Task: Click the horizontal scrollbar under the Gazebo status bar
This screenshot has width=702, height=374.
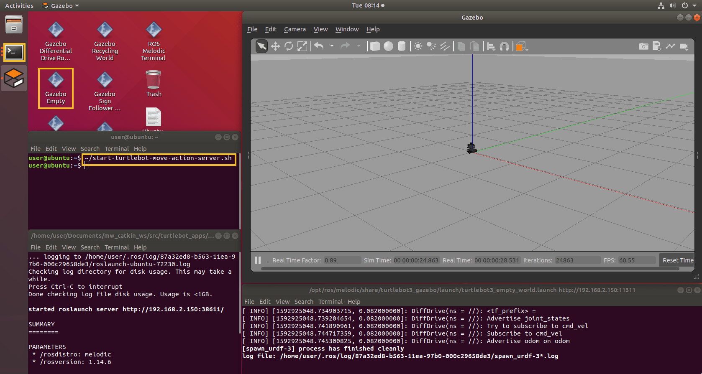Action: [470, 269]
